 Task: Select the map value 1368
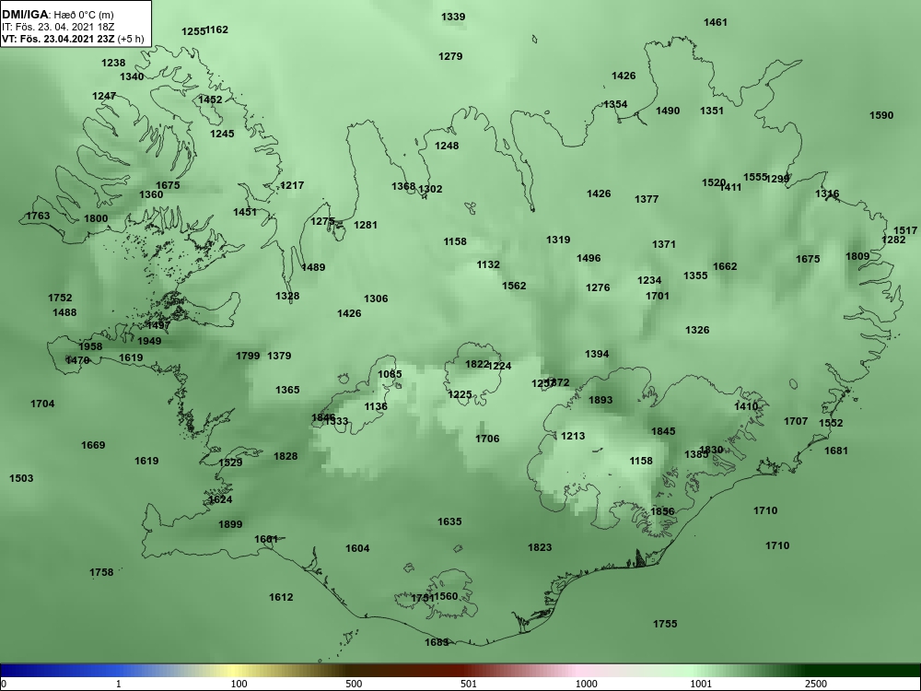[403, 187]
